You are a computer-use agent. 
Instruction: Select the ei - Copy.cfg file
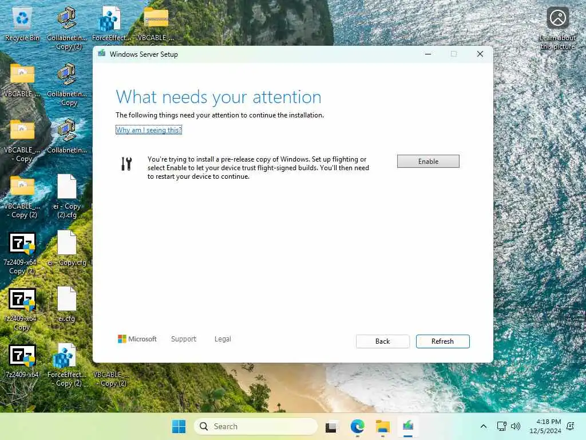[67, 248]
